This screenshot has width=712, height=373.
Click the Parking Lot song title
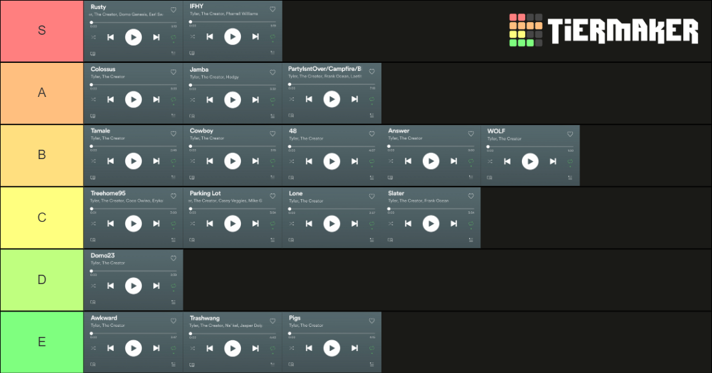205,193
